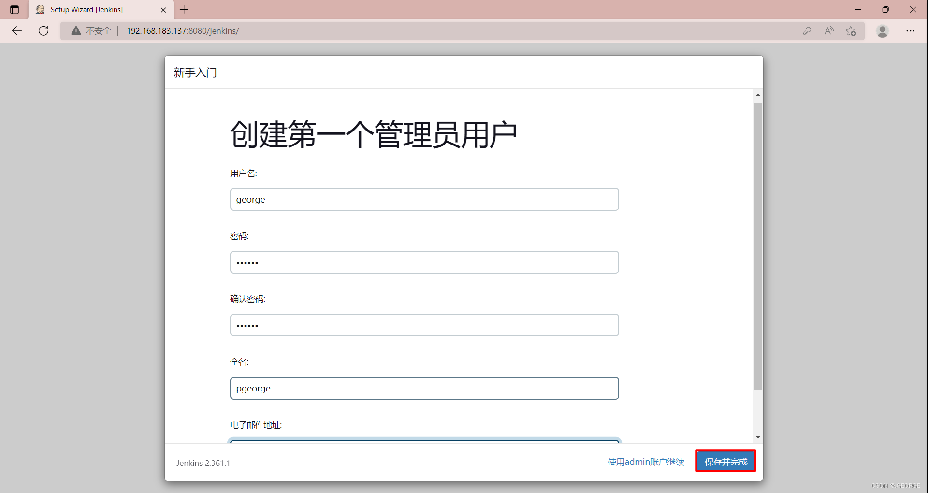Minimize the browser window
The width and height of the screenshot is (928, 493).
pyautogui.click(x=858, y=10)
